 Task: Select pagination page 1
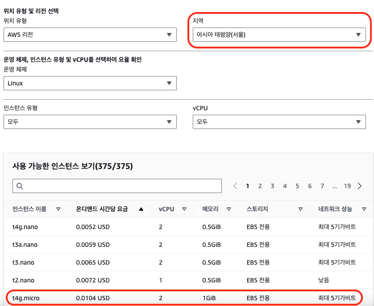coord(248,186)
